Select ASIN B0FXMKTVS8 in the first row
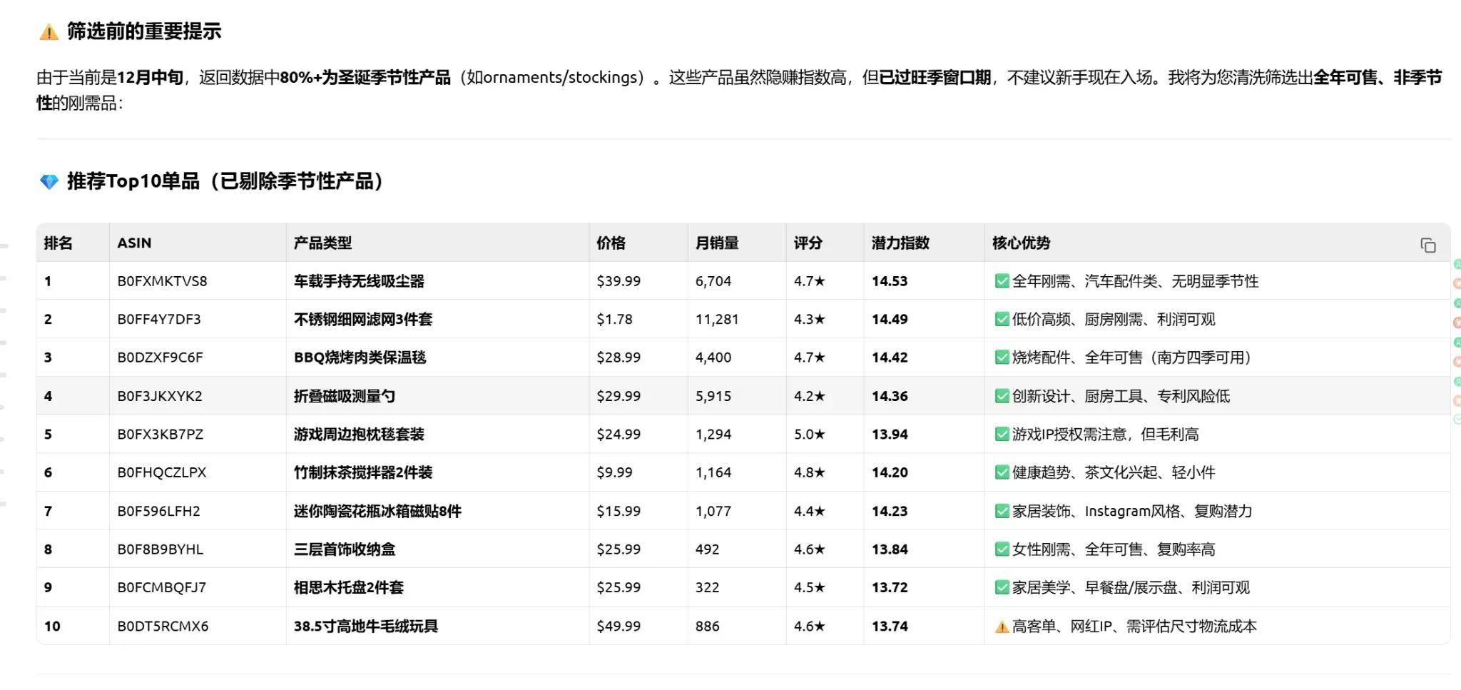Screen dimensions: 1461x690 [x=162, y=281]
